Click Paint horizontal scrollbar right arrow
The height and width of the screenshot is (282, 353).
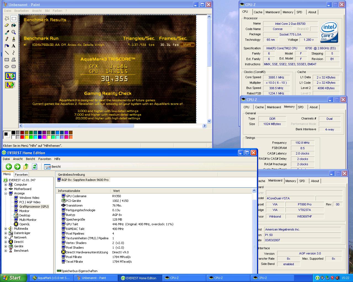[204, 126]
